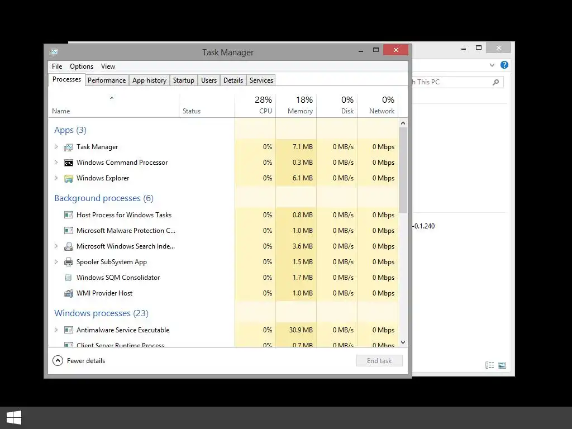Click the Fewer details label
Screen dimensions: 572x429
86,361
